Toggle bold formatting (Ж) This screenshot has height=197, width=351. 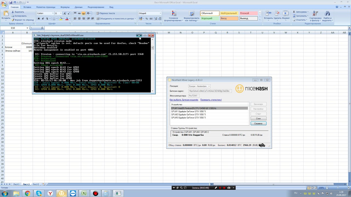[x=39, y=19]
